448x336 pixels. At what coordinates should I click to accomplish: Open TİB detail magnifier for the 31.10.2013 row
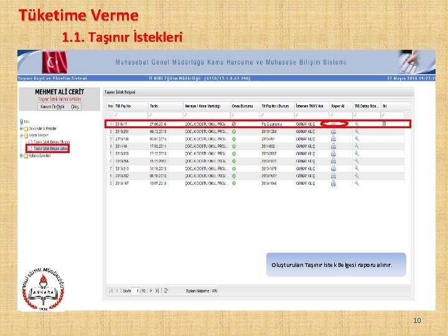click(x=357, y=168)
